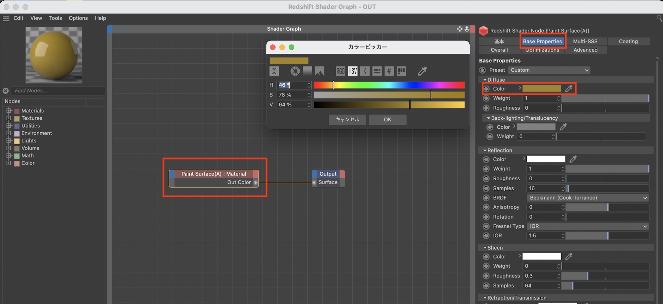
Task: Switch picker to RGB sliders mode
Action: pos(340,71)
